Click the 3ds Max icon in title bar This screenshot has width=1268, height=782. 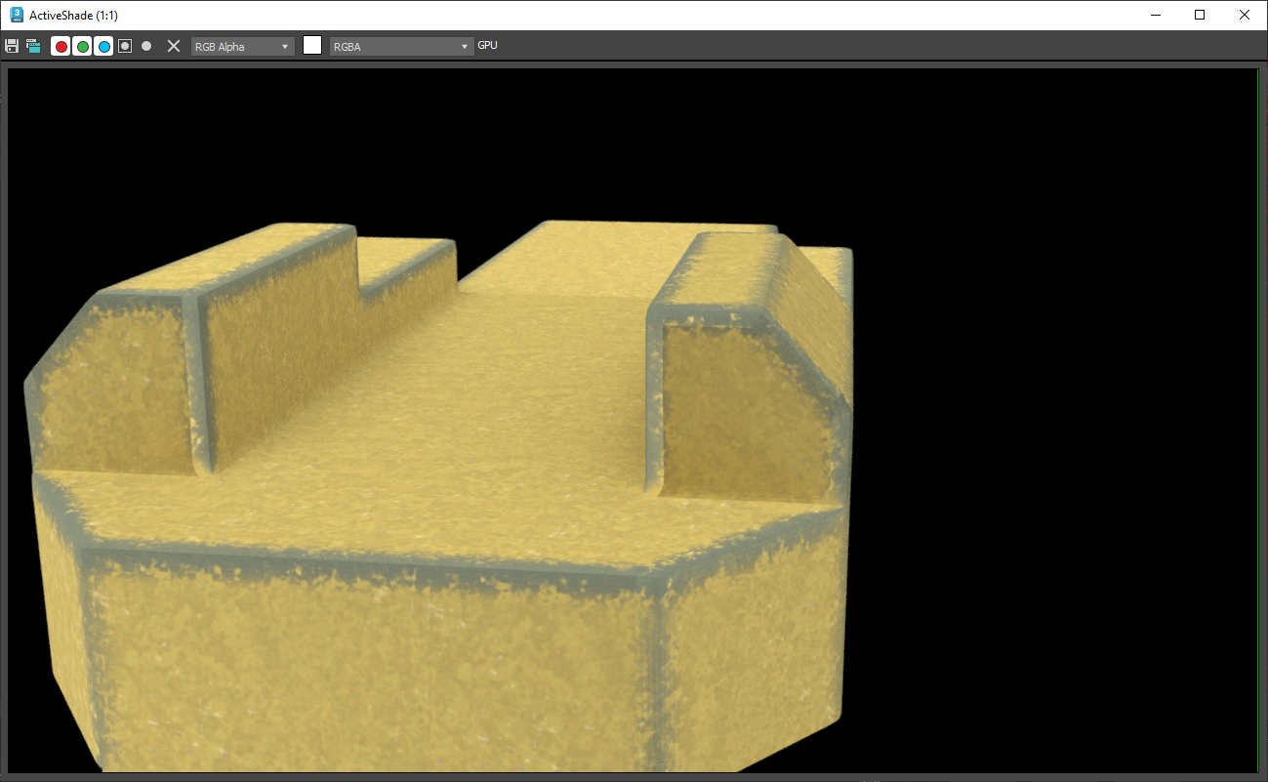pyautogui.click(x=17, y=15)
